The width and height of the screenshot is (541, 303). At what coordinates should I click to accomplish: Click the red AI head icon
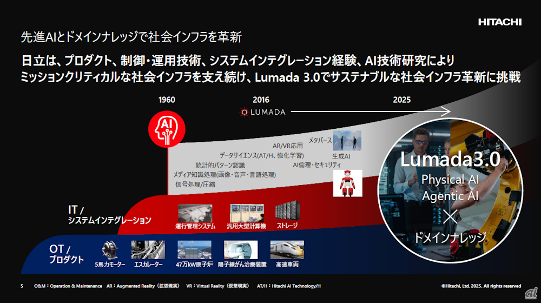click(167, 129)
